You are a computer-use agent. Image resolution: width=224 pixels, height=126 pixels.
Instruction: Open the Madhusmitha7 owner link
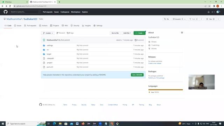tap(14, 19)
